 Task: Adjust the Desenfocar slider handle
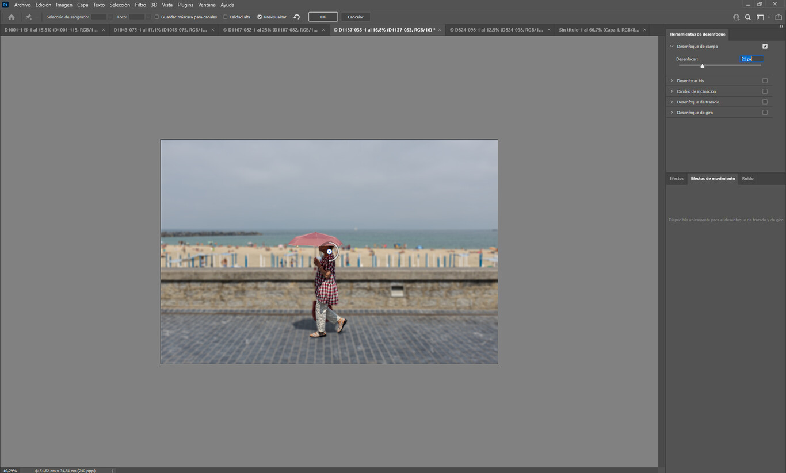(702, 66)
